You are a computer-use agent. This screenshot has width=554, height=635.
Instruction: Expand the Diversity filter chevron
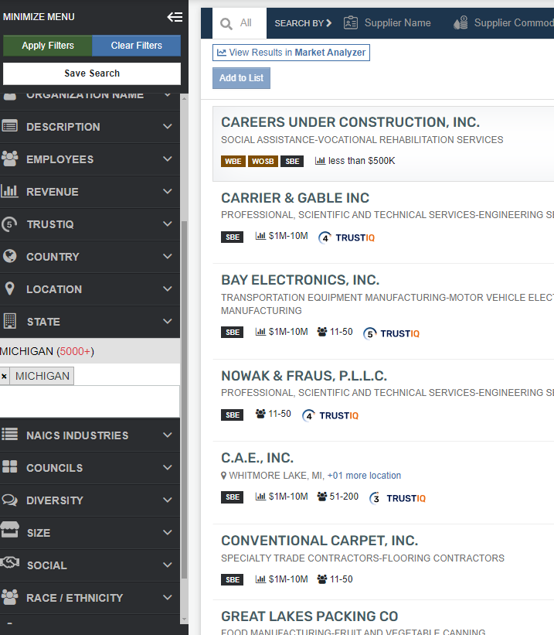click(x=168, y=500)
